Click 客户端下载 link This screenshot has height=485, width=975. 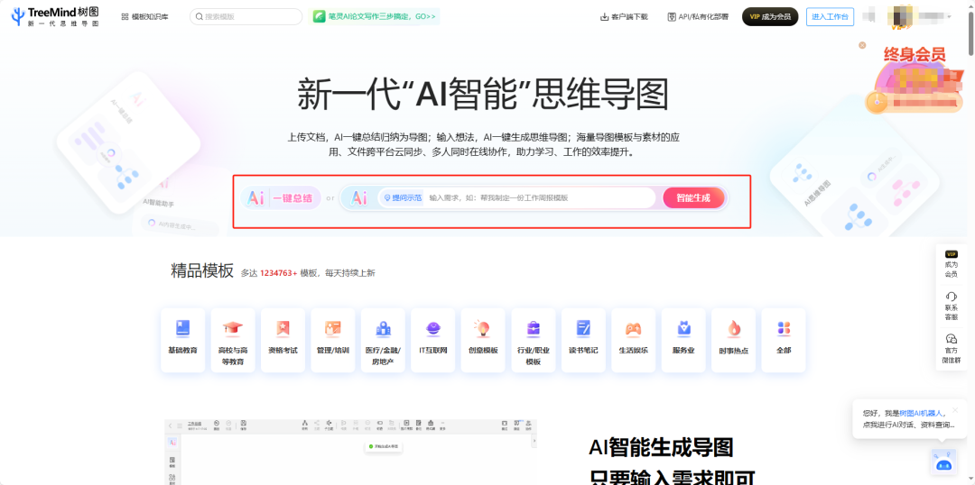pos(624,17)
